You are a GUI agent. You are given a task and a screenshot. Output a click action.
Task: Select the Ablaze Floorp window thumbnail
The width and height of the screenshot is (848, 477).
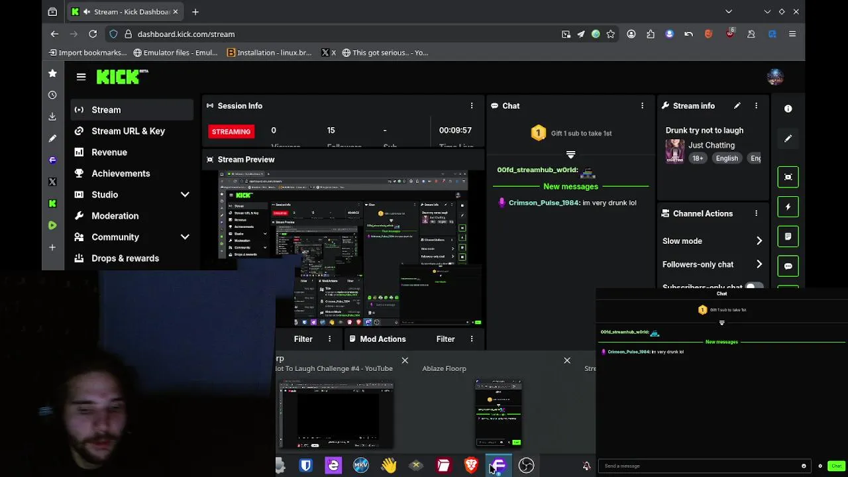(498, 413)
